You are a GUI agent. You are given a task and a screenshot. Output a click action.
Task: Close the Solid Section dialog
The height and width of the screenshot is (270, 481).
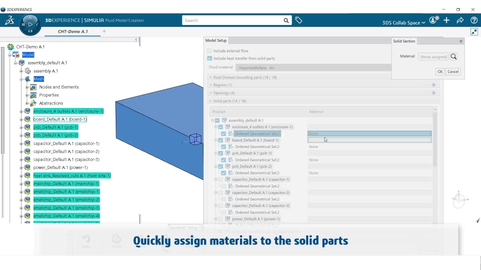[x=461, y=41]
